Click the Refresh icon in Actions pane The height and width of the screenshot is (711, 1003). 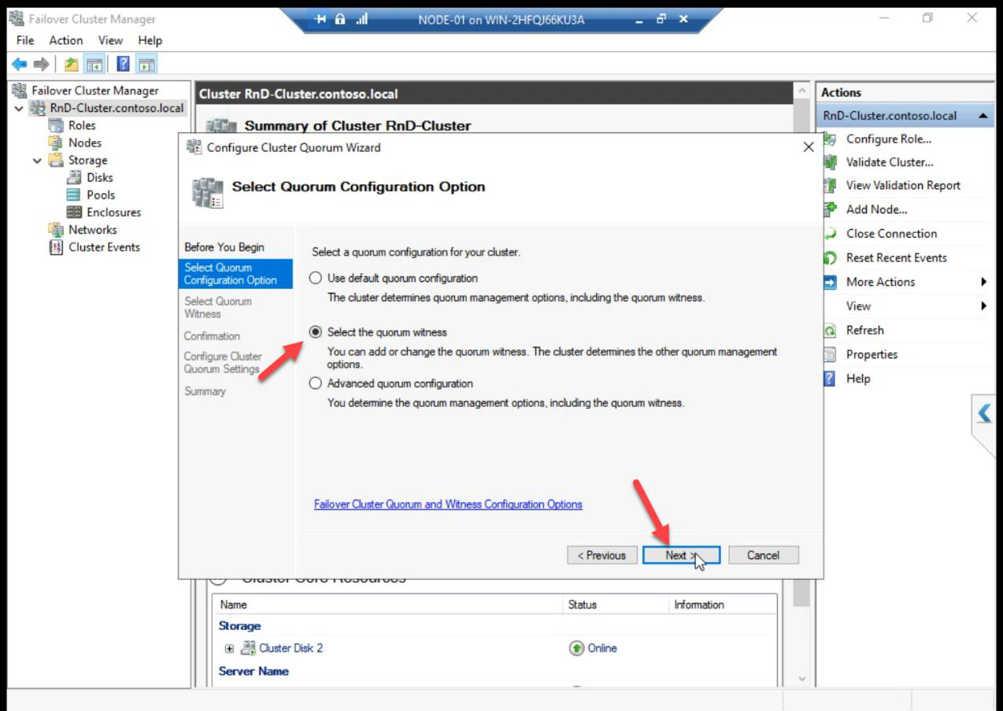pos(830,330)
